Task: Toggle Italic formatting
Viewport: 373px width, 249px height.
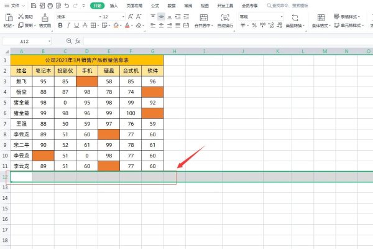Action: pos(68,26)
